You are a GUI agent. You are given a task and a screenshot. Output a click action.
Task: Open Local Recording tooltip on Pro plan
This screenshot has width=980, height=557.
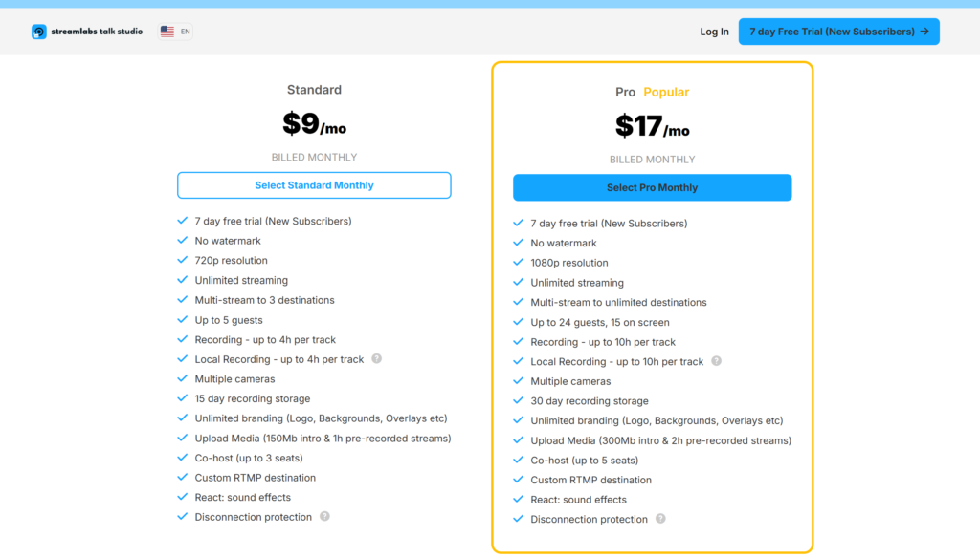pos(718,361)
